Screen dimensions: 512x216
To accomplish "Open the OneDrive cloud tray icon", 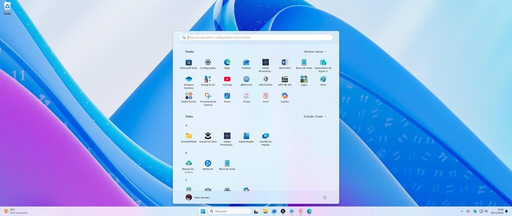I will (x=468, y=211).
